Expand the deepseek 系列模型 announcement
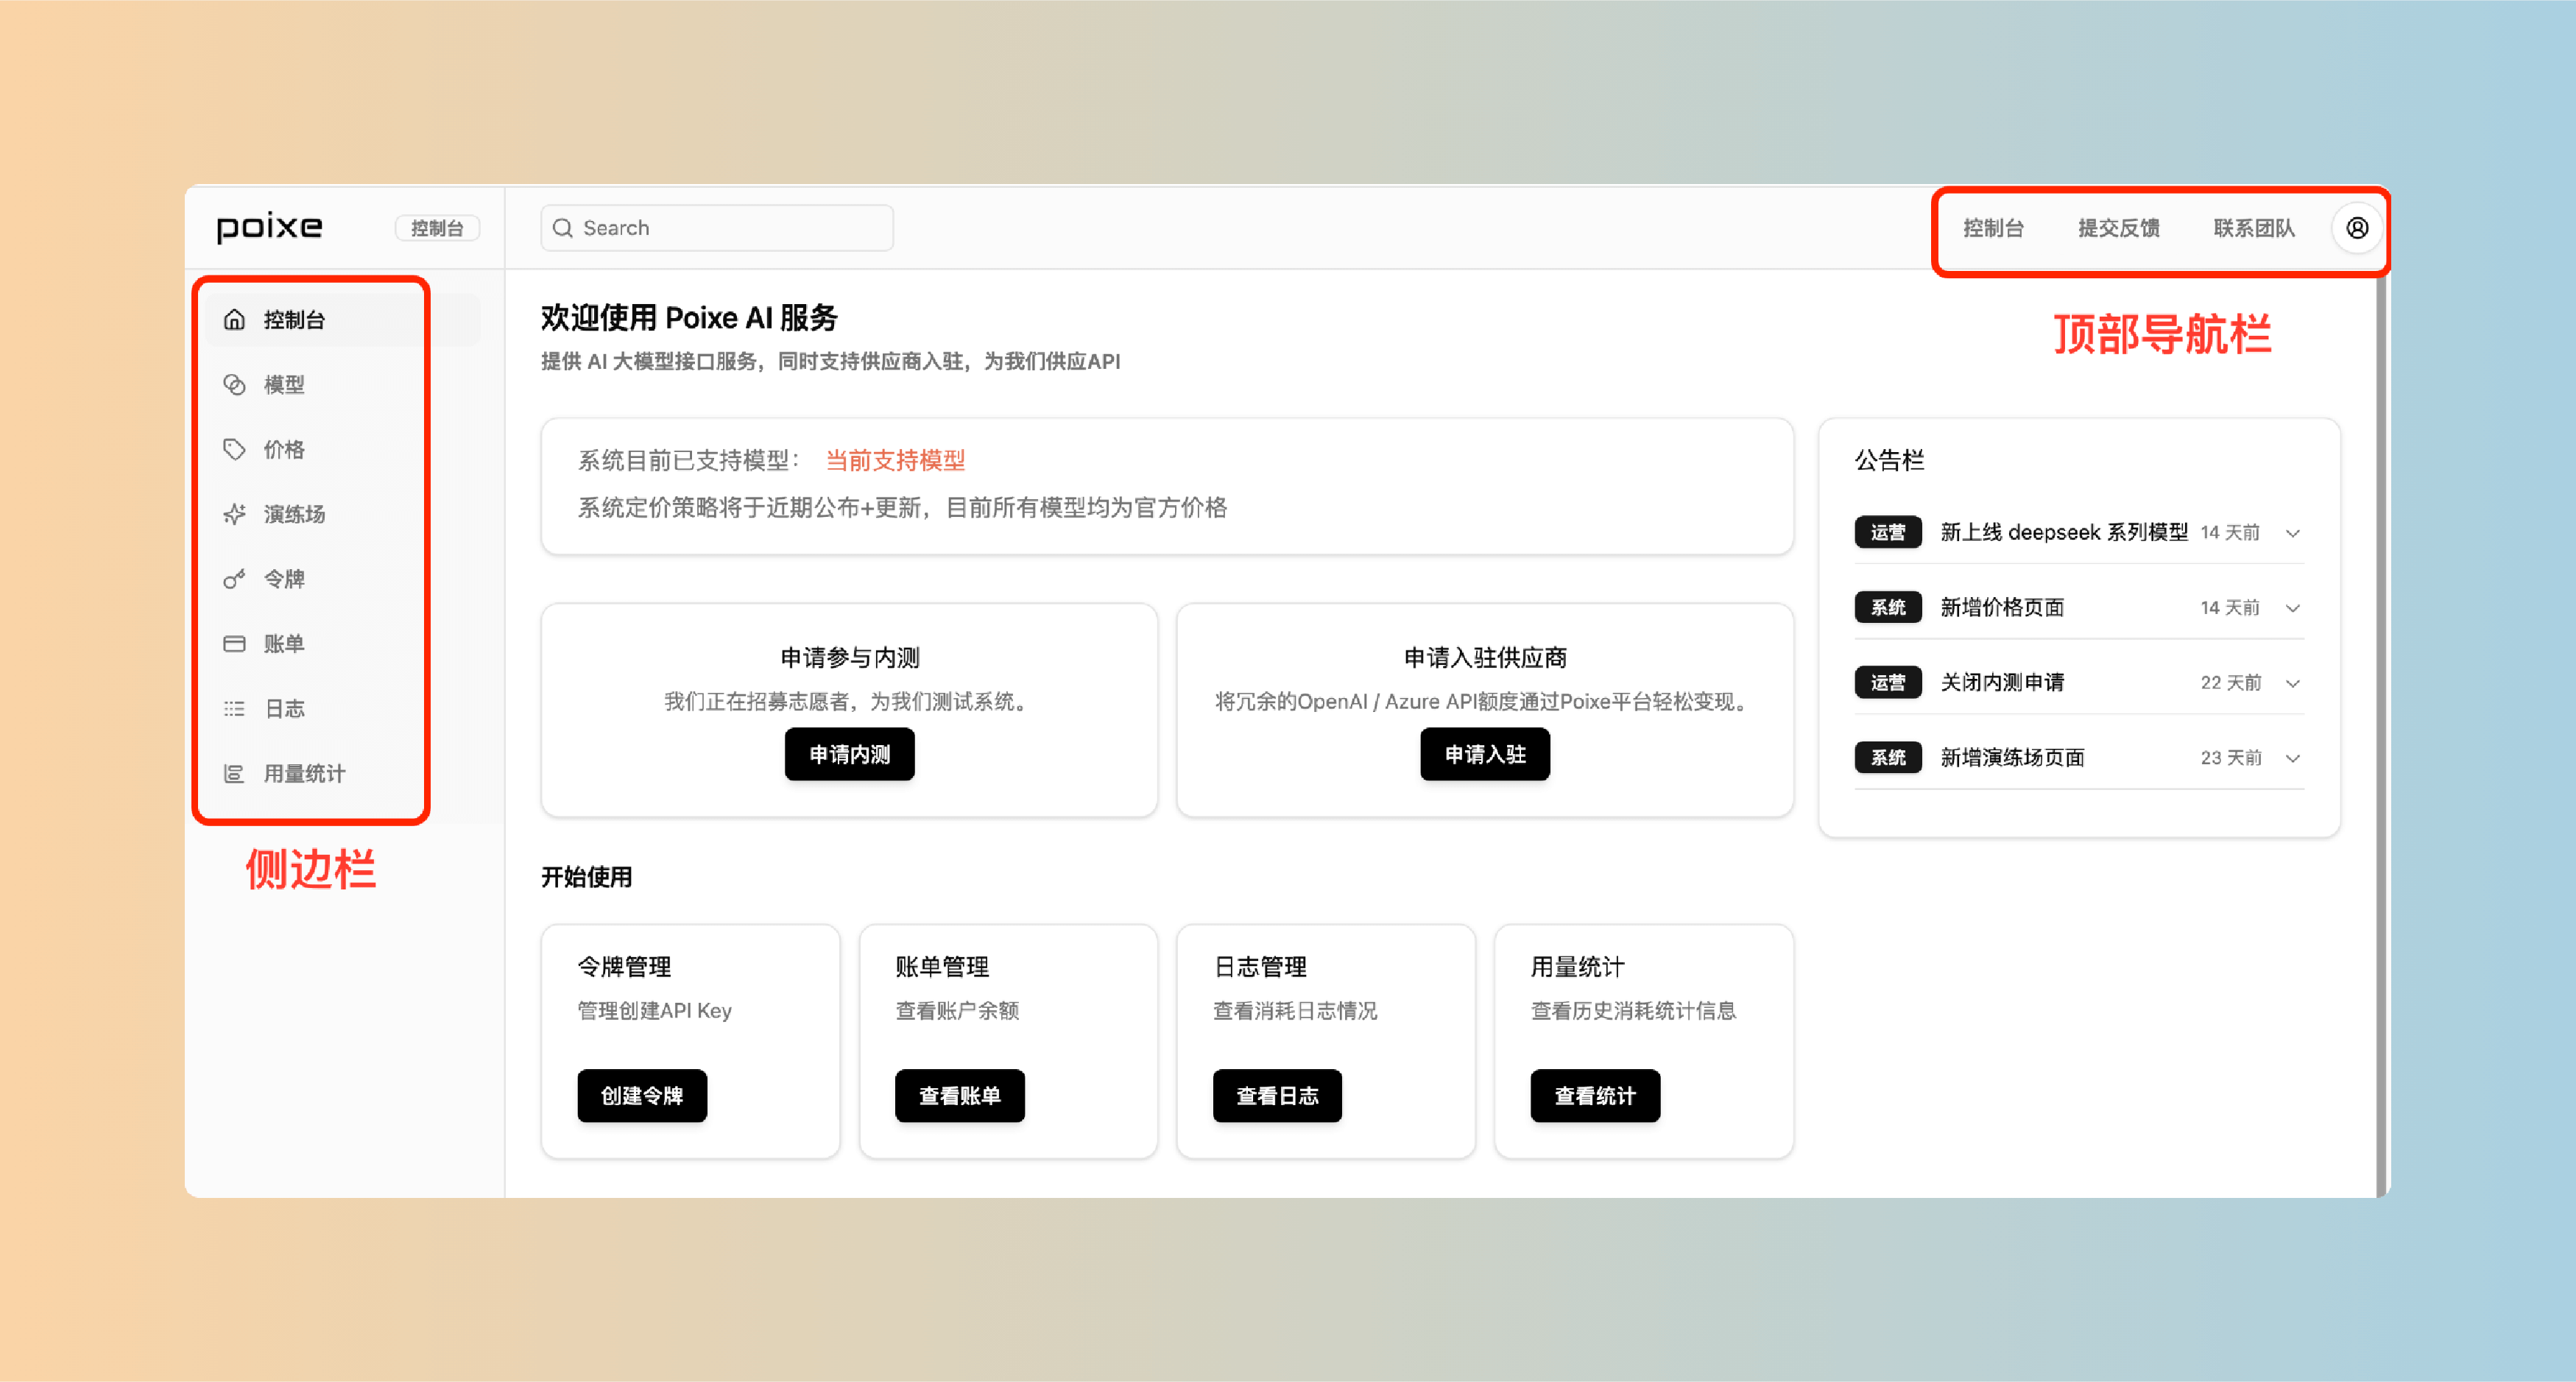The width and height of the screenshot is (2576, 1382). pyautogui.click(x=2293, y=533)
